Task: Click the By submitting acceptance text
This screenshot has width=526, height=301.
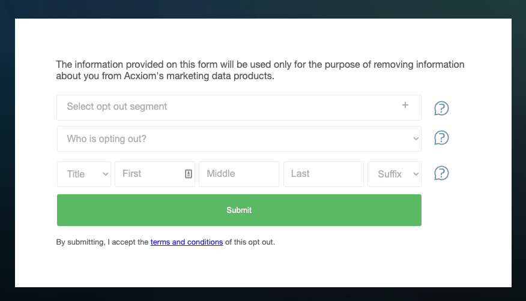Action: [x=165, y=242]
